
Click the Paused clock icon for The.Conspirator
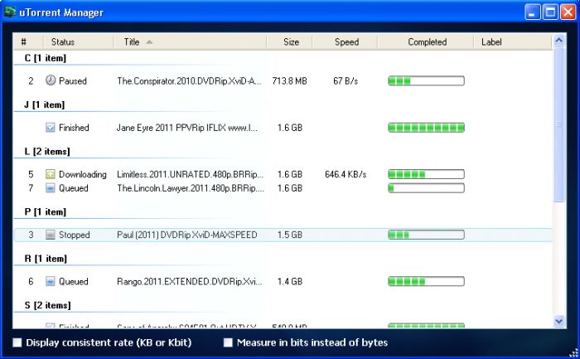(51, 80)
